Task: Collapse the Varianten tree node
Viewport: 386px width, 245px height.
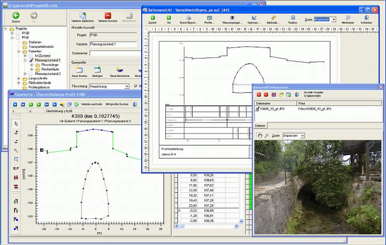Action: tap(19, 51)
